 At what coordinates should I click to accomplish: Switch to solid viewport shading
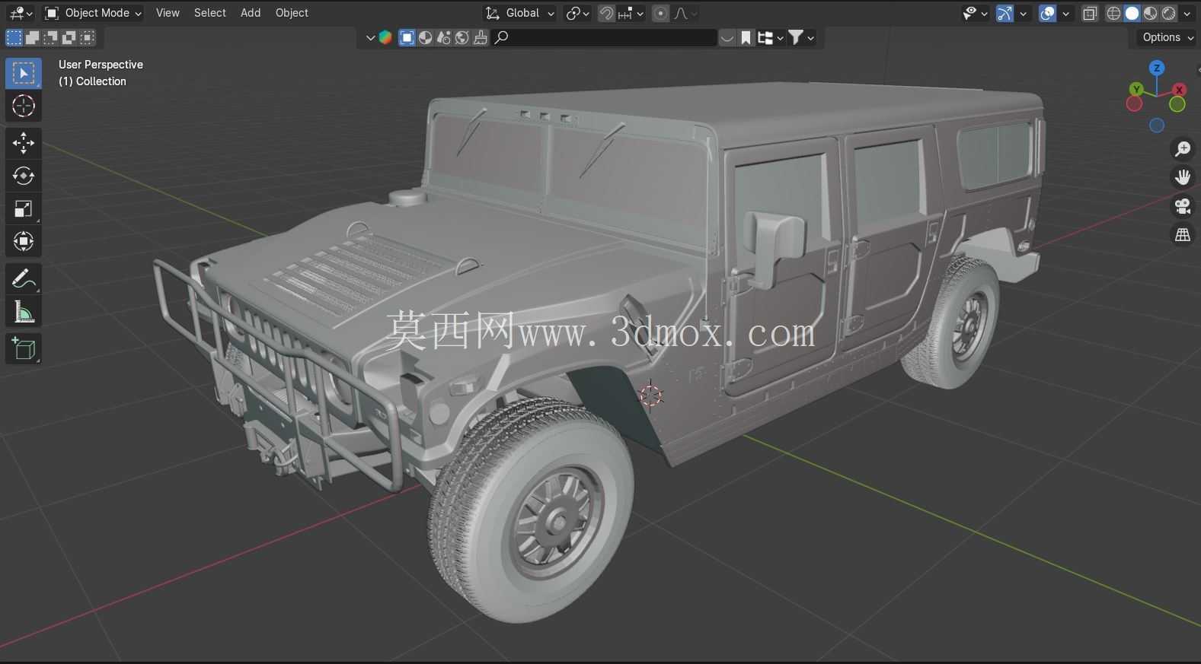[1132, 13]
